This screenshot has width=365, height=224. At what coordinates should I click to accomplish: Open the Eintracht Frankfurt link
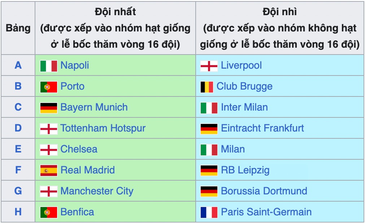point(262,128)
